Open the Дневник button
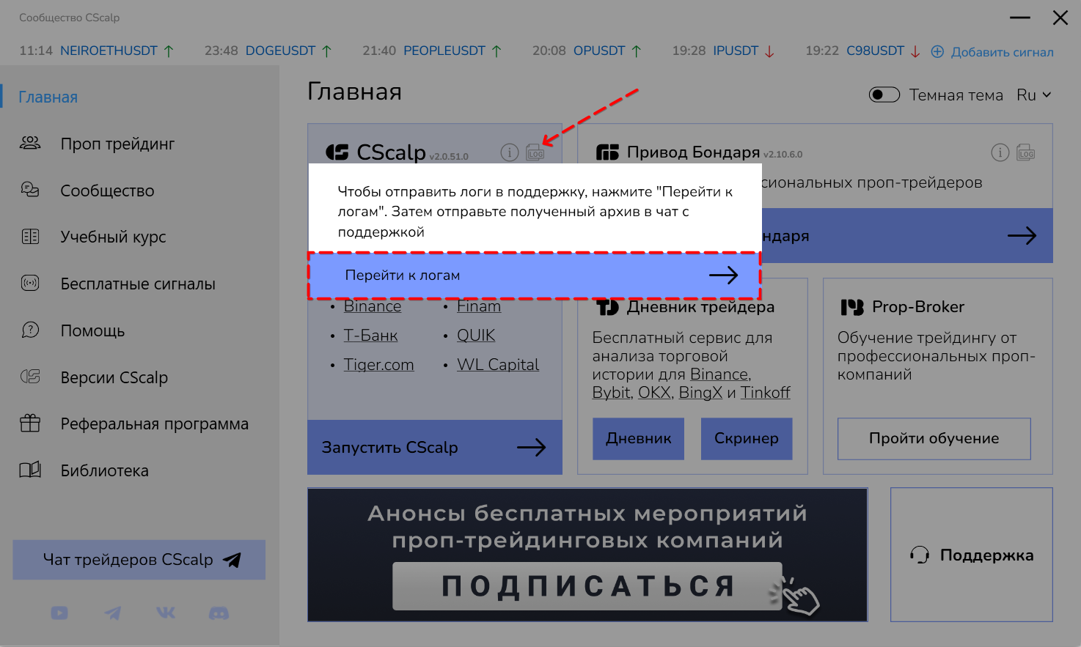 click(638, 438)
